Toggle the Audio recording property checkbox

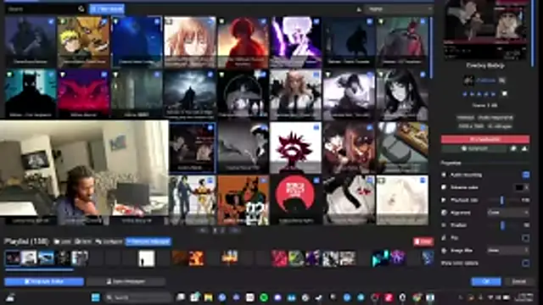click(526, 175)
